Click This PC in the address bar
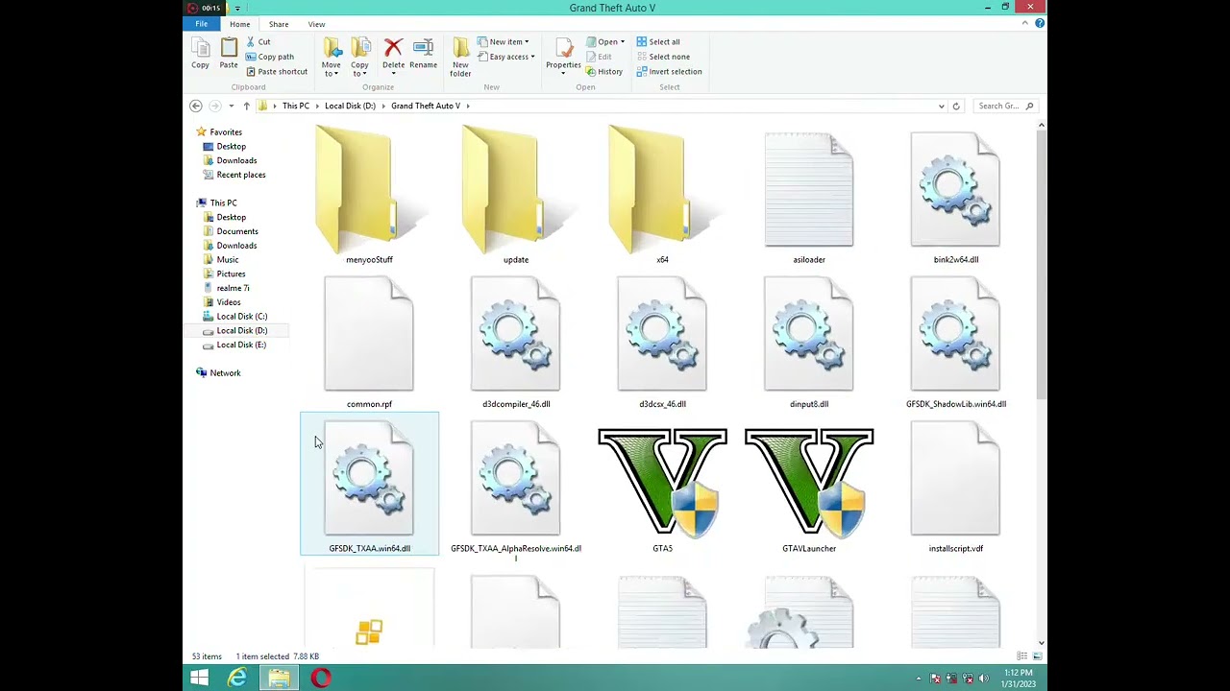 point(296,106)
